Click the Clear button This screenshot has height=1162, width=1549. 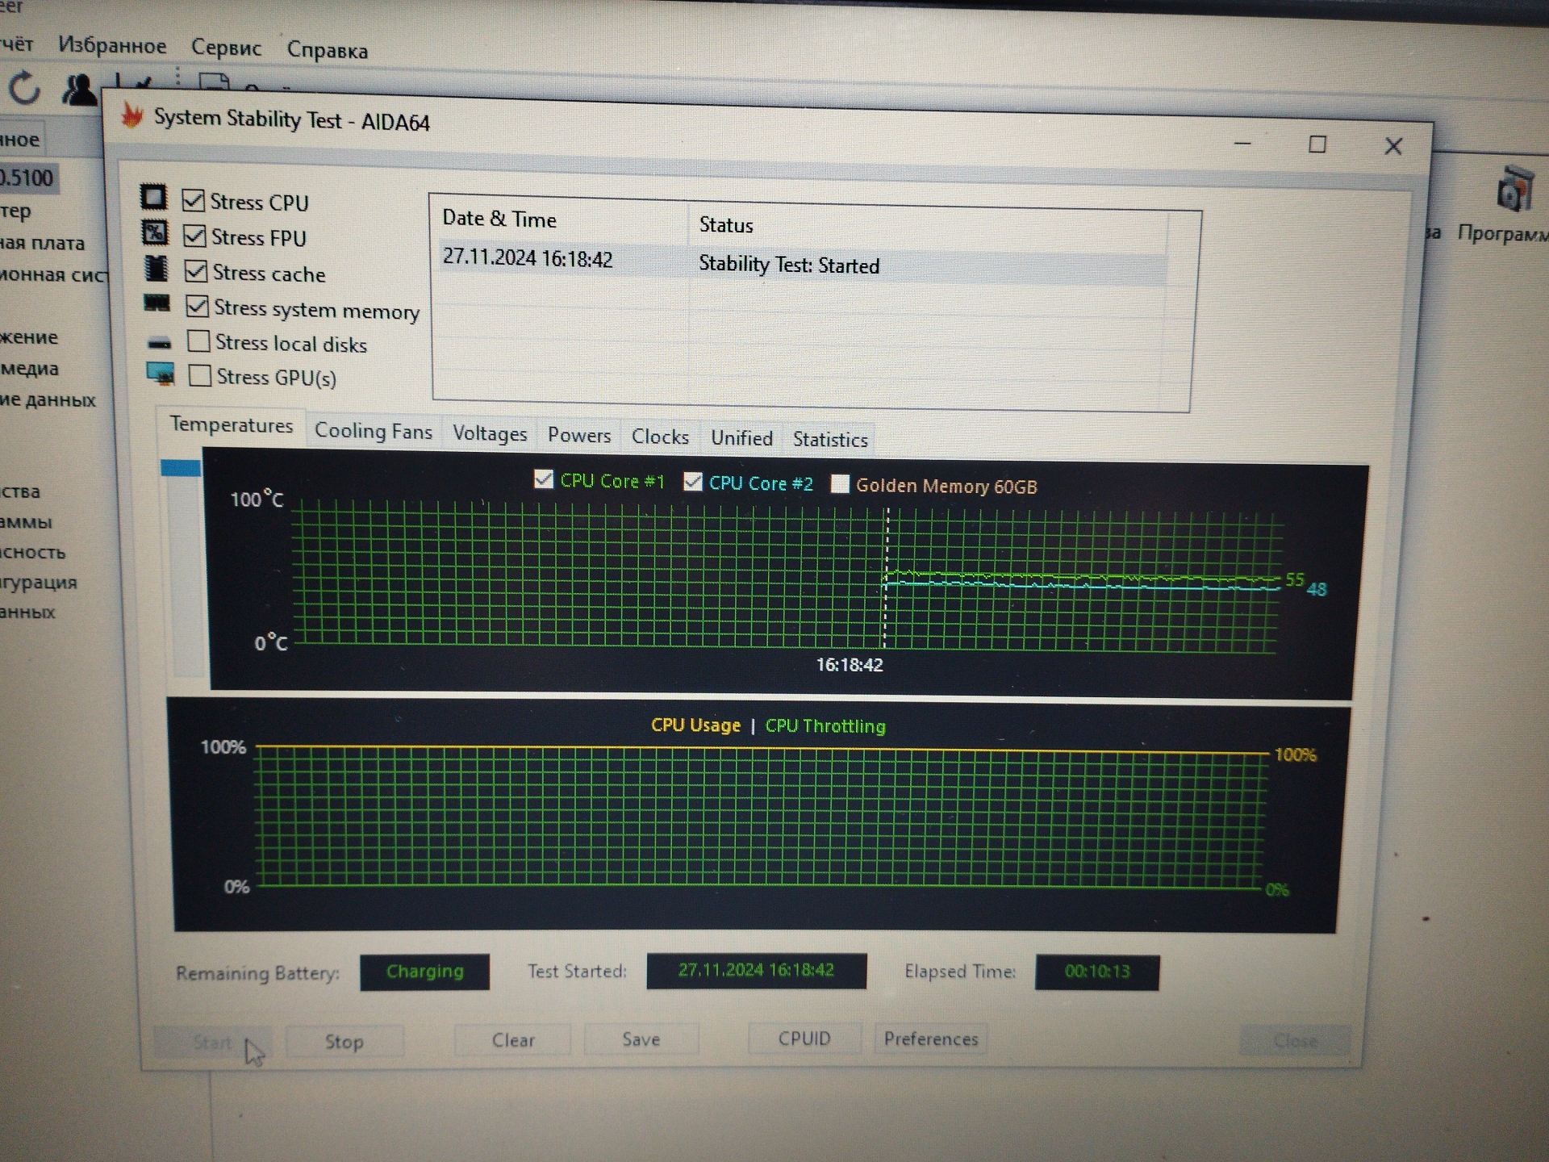click(x=513, y=1040)
